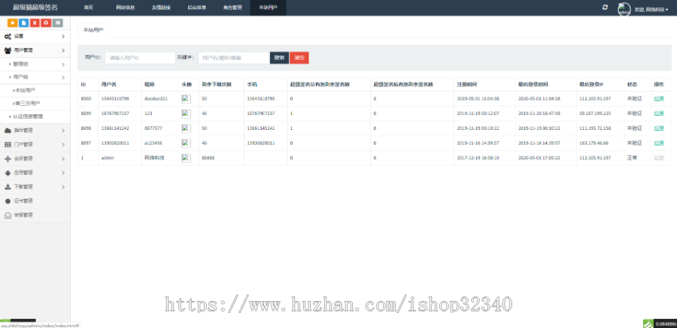Open the 欢迎 user account dropdown
Image resolution: width=677 pixels, height=328 pixels.
[653, 9]
